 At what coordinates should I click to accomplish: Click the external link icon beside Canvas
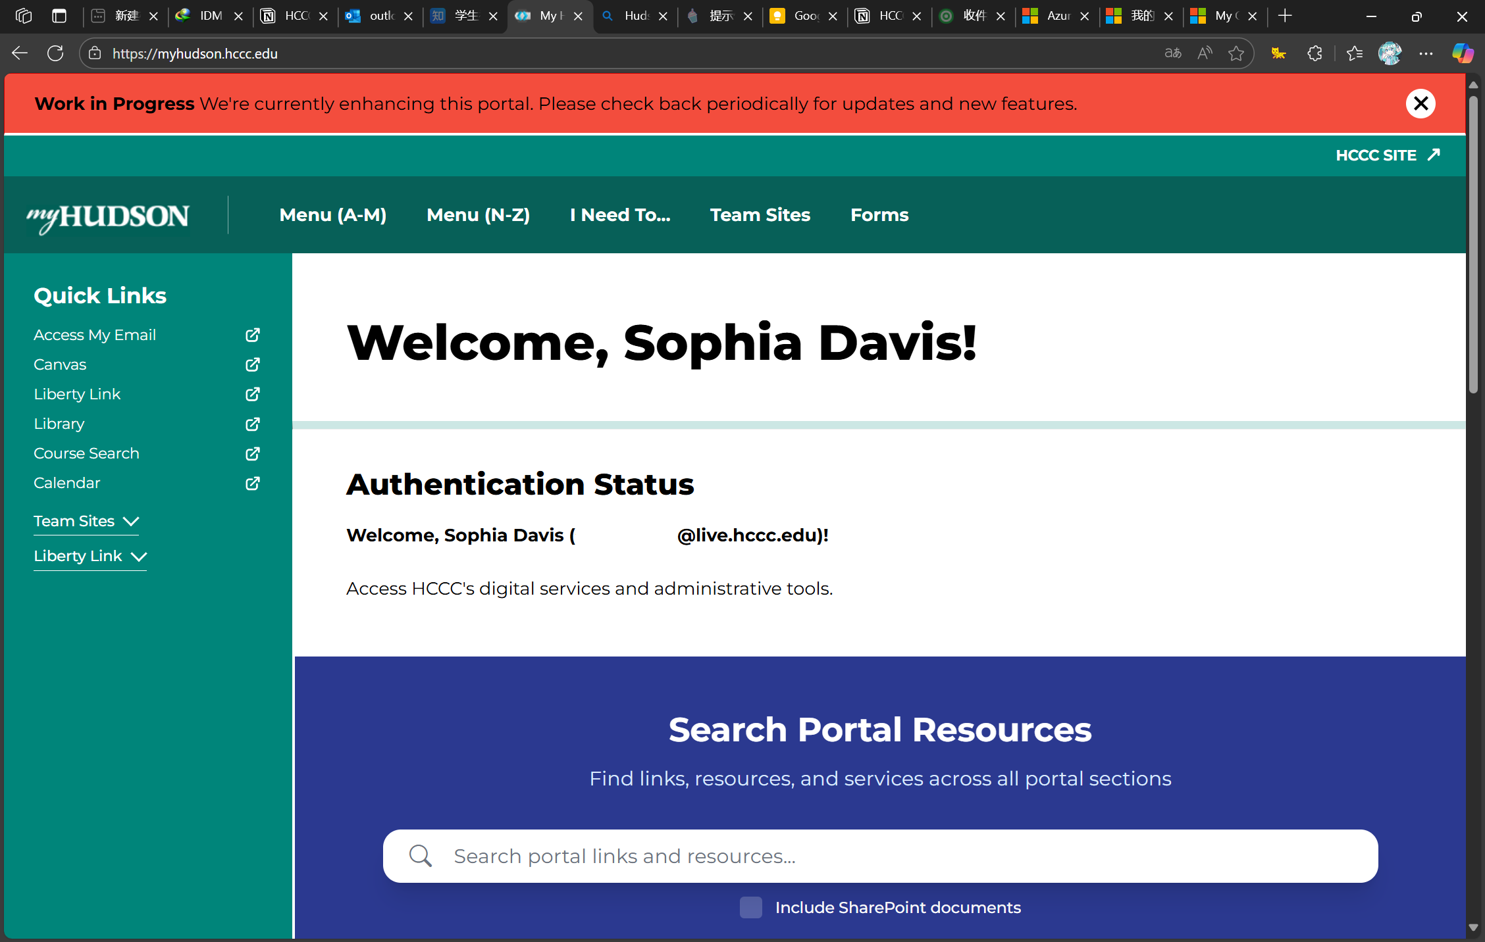coord(253,364)
